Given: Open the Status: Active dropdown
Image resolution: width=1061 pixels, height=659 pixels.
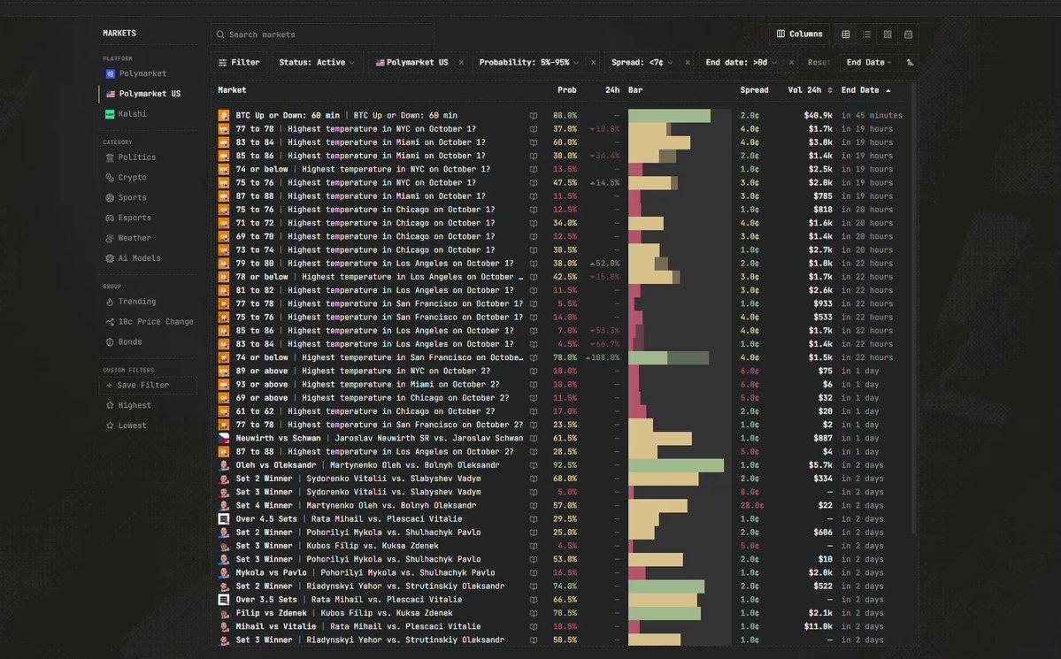Looking at the screenshot, I should (317, 62).
